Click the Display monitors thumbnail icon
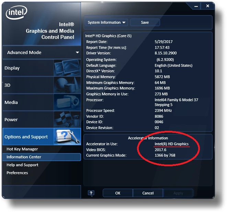The width and height of the screenshot is (227, 212). coord(67,68)
